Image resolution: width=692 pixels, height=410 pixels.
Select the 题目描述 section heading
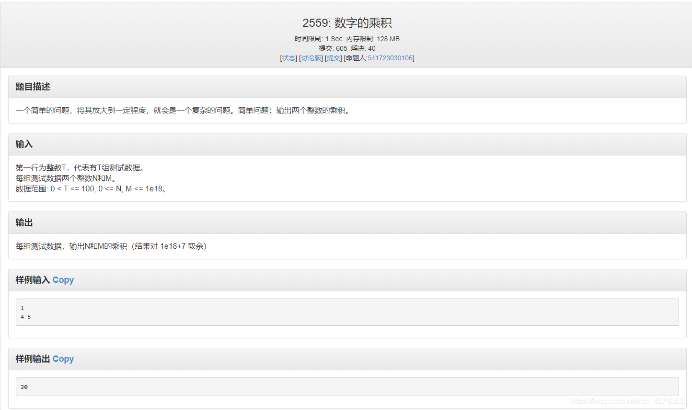[33, 87]
